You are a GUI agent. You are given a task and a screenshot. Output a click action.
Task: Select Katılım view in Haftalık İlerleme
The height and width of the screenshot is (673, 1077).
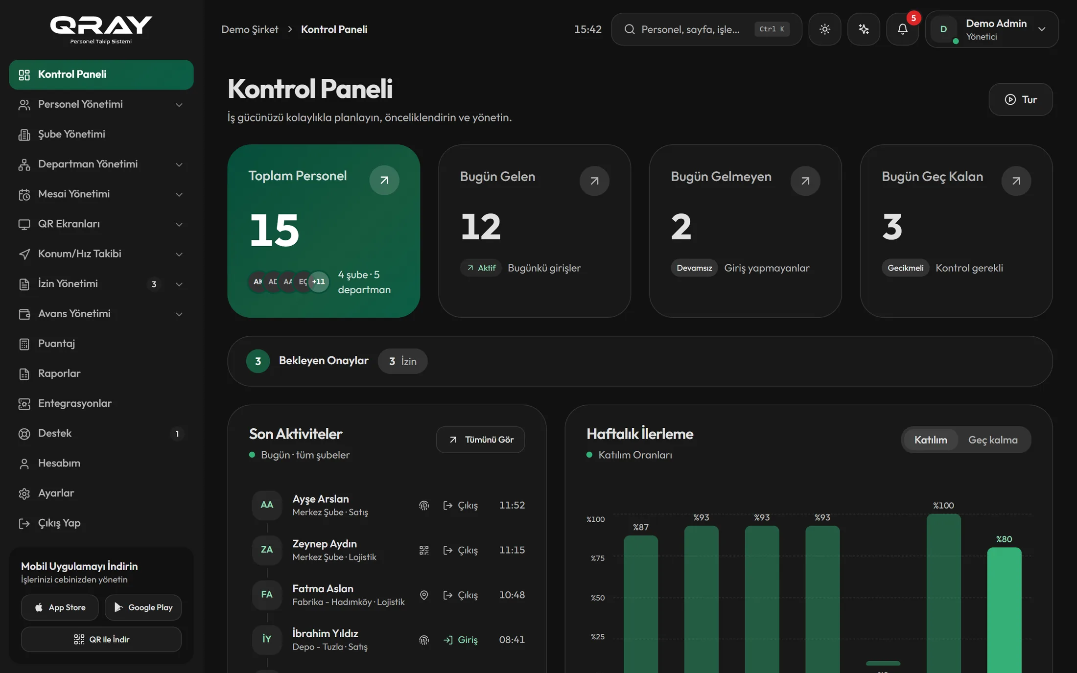point(931,440)
